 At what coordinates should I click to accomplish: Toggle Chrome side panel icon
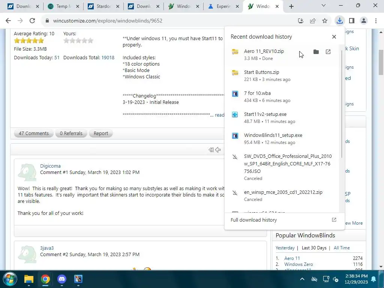(x=352, y=21)
